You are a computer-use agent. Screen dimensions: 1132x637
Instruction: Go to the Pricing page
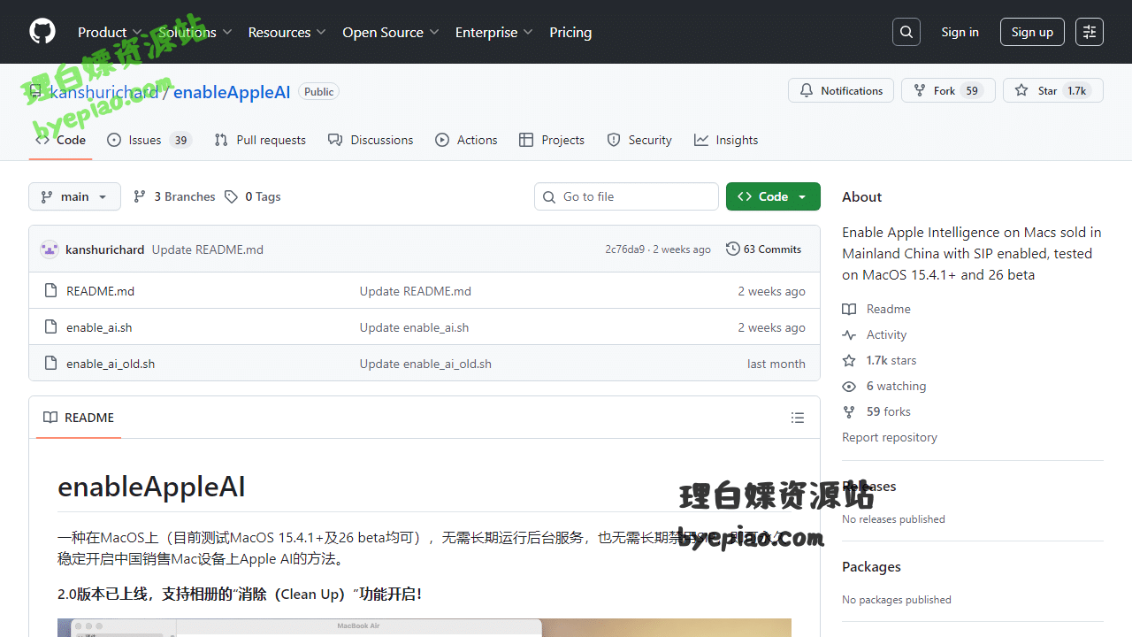[570, 32]
